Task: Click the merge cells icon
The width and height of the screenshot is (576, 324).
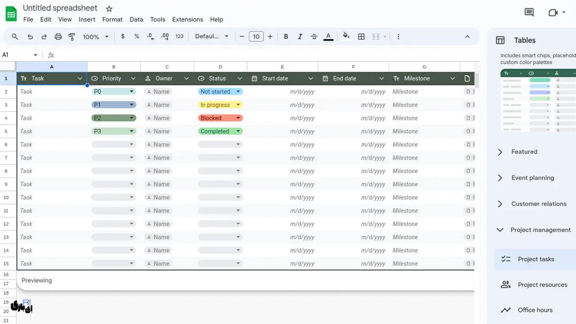Action: [376, 36]
